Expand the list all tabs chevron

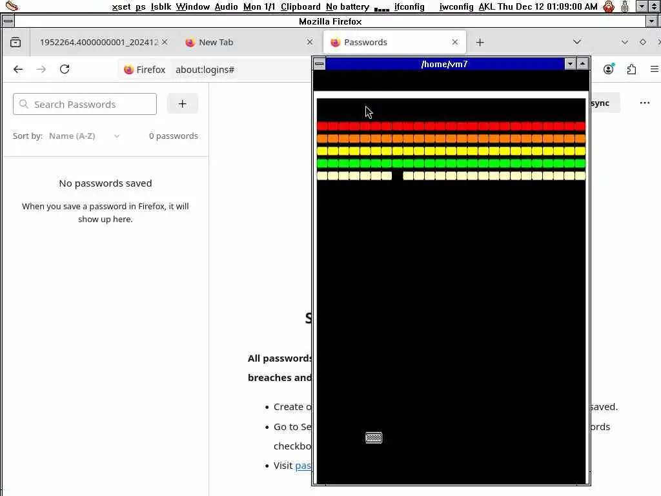[577, 42]
